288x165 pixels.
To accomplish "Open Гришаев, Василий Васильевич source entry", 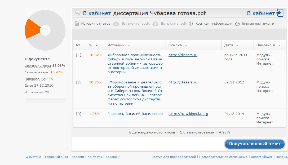I will tap(135, 114).
